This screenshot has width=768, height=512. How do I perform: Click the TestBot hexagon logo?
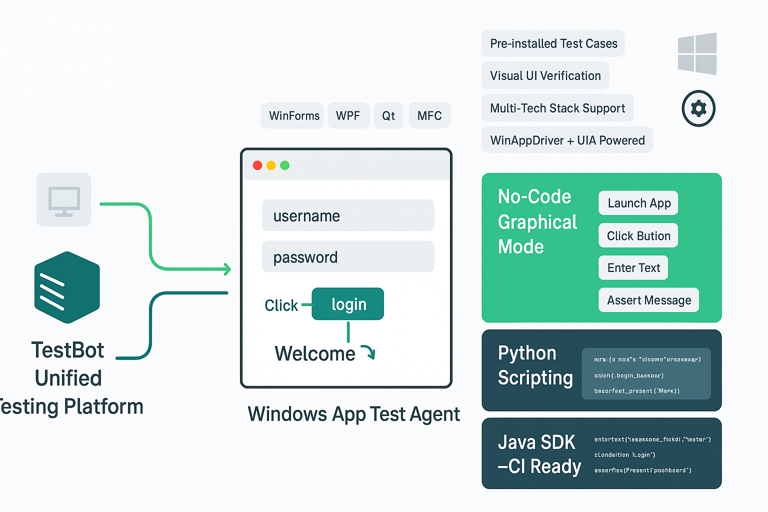pyautogui.click(x=67, y=287)
